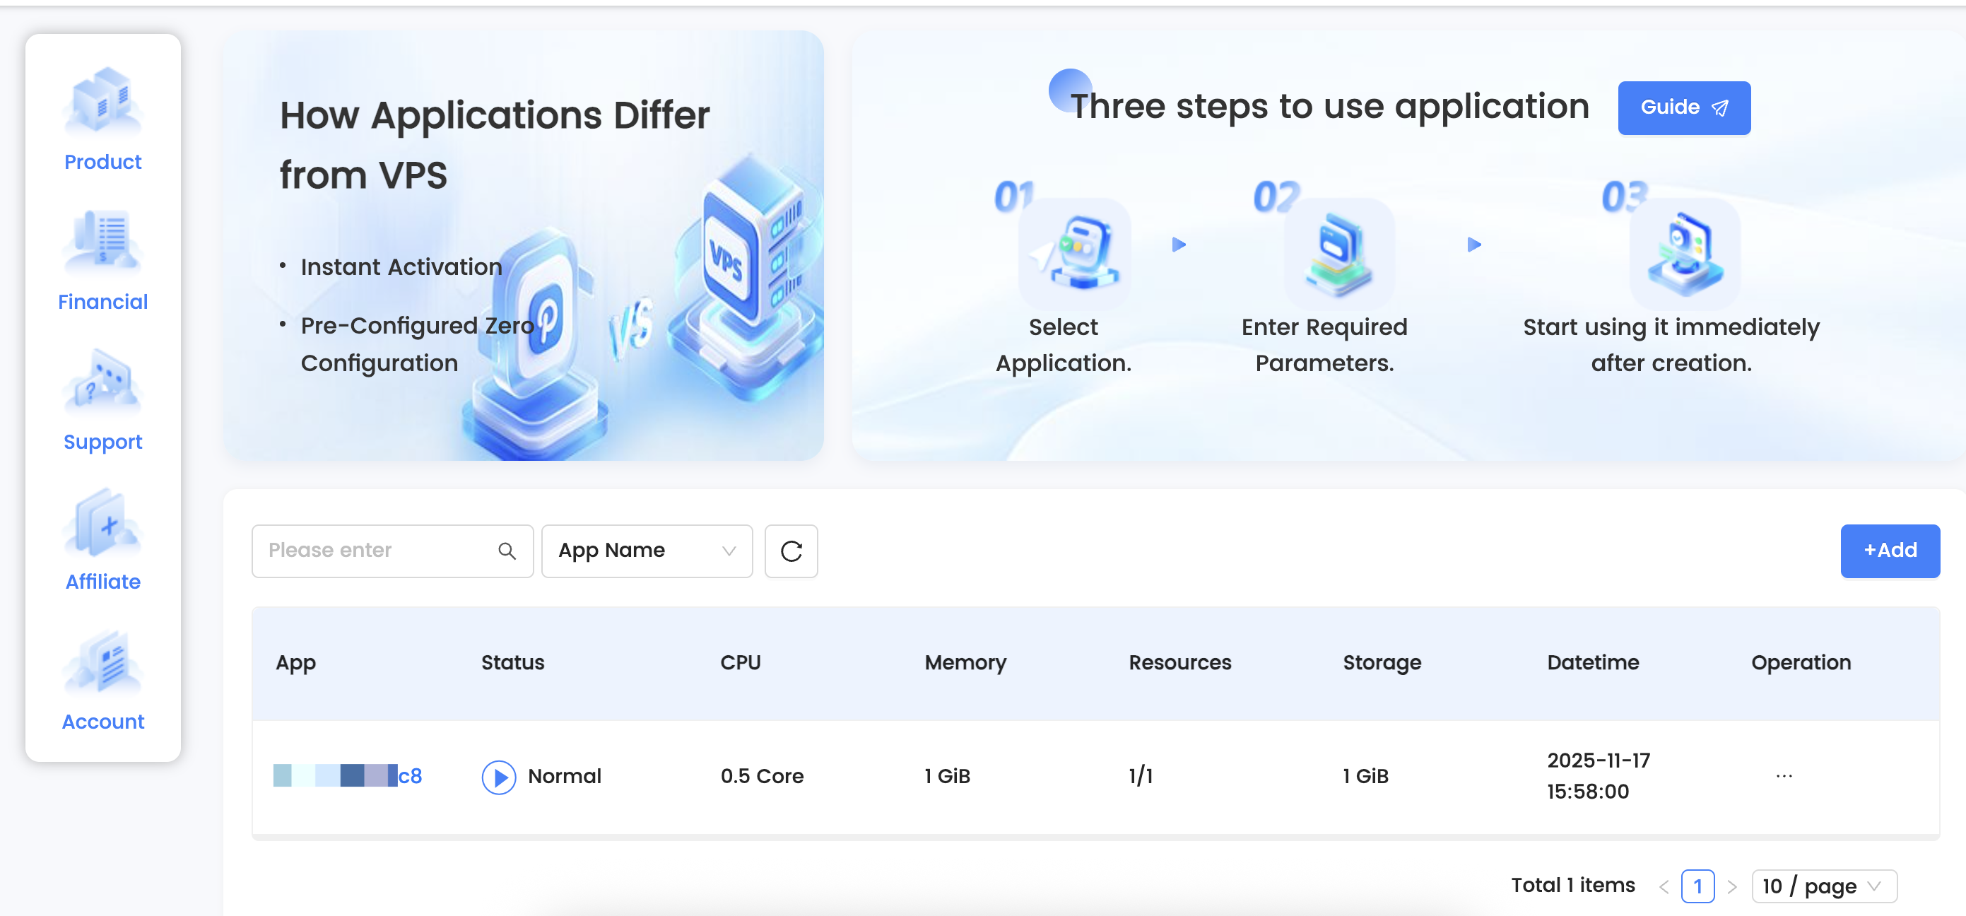Click the Datetime column header

1592,662
